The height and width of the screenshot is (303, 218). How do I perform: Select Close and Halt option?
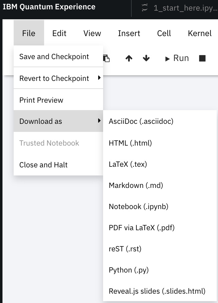click(x=43, y=165)
